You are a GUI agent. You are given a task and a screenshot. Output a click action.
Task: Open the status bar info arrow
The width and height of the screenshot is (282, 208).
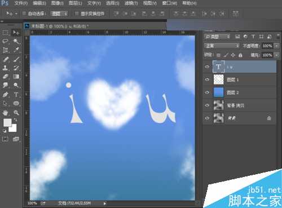105,203
